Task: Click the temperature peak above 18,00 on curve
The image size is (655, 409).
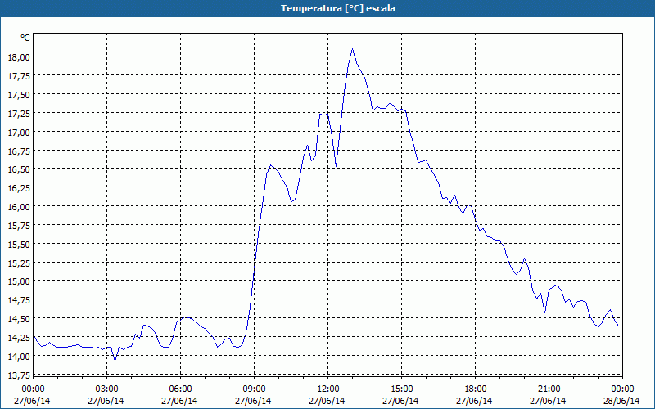Action: coord(353,49)
